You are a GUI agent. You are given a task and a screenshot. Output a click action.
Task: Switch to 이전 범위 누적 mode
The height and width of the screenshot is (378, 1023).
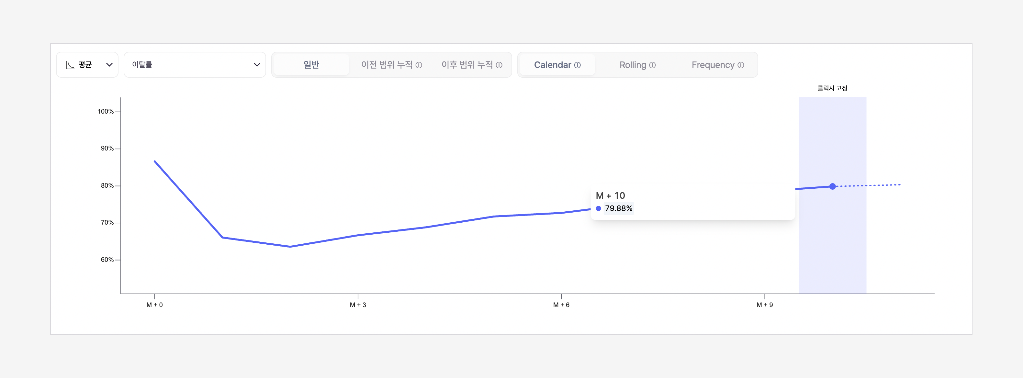click(387, 65)
